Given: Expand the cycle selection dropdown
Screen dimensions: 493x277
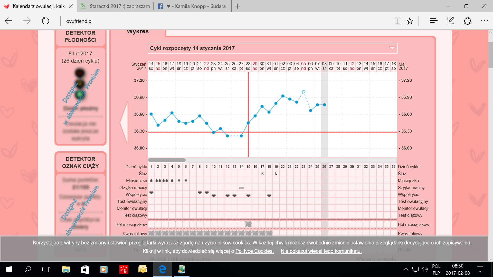Looking at the screenshot, I should point(392,48).
